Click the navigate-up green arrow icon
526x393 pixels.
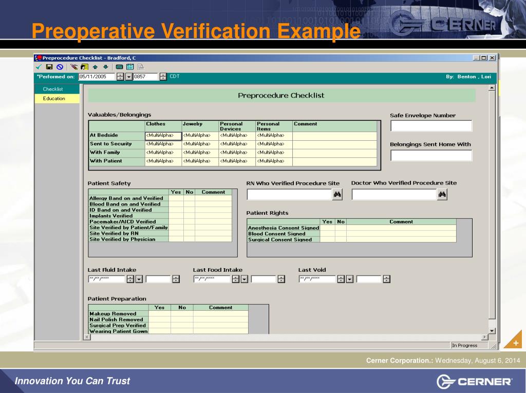(x=96, y=66)
